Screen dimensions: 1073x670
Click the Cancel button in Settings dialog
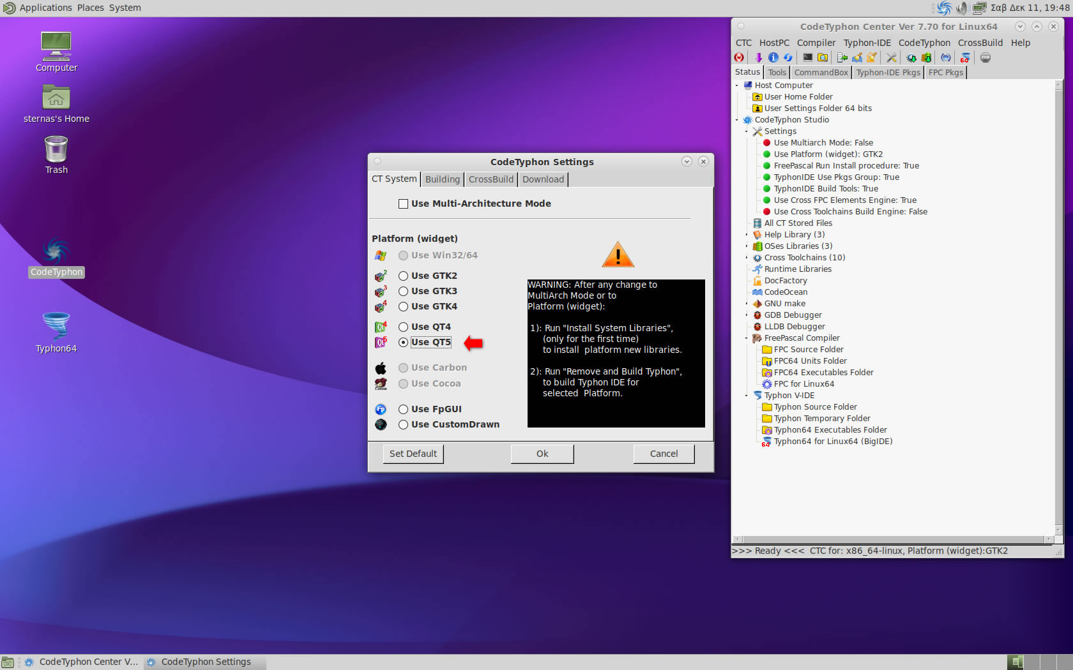[x=664, y=454]
